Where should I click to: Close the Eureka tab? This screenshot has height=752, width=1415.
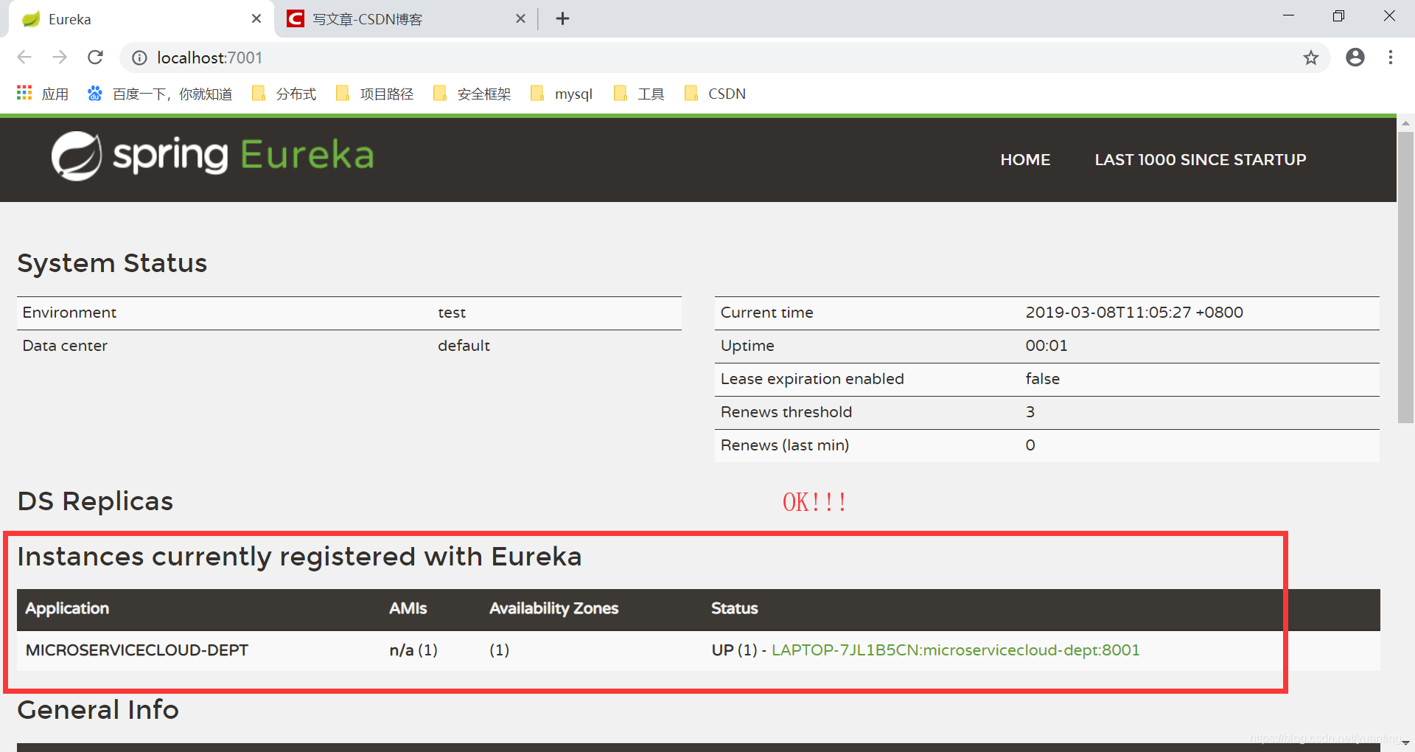coord(256,19)
